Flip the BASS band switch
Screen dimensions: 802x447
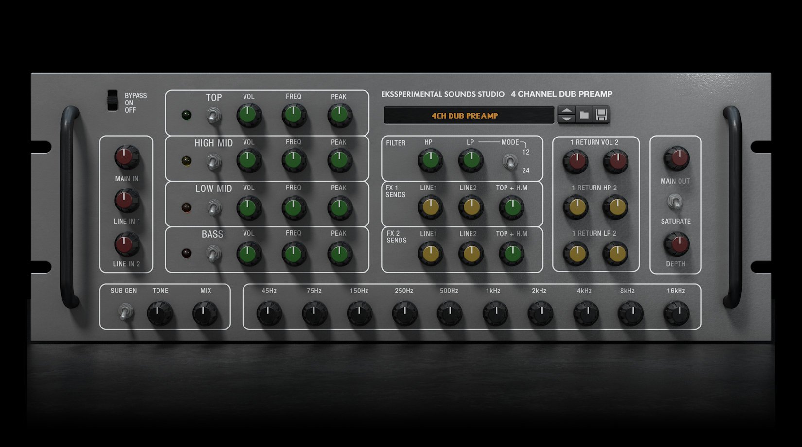212,254
